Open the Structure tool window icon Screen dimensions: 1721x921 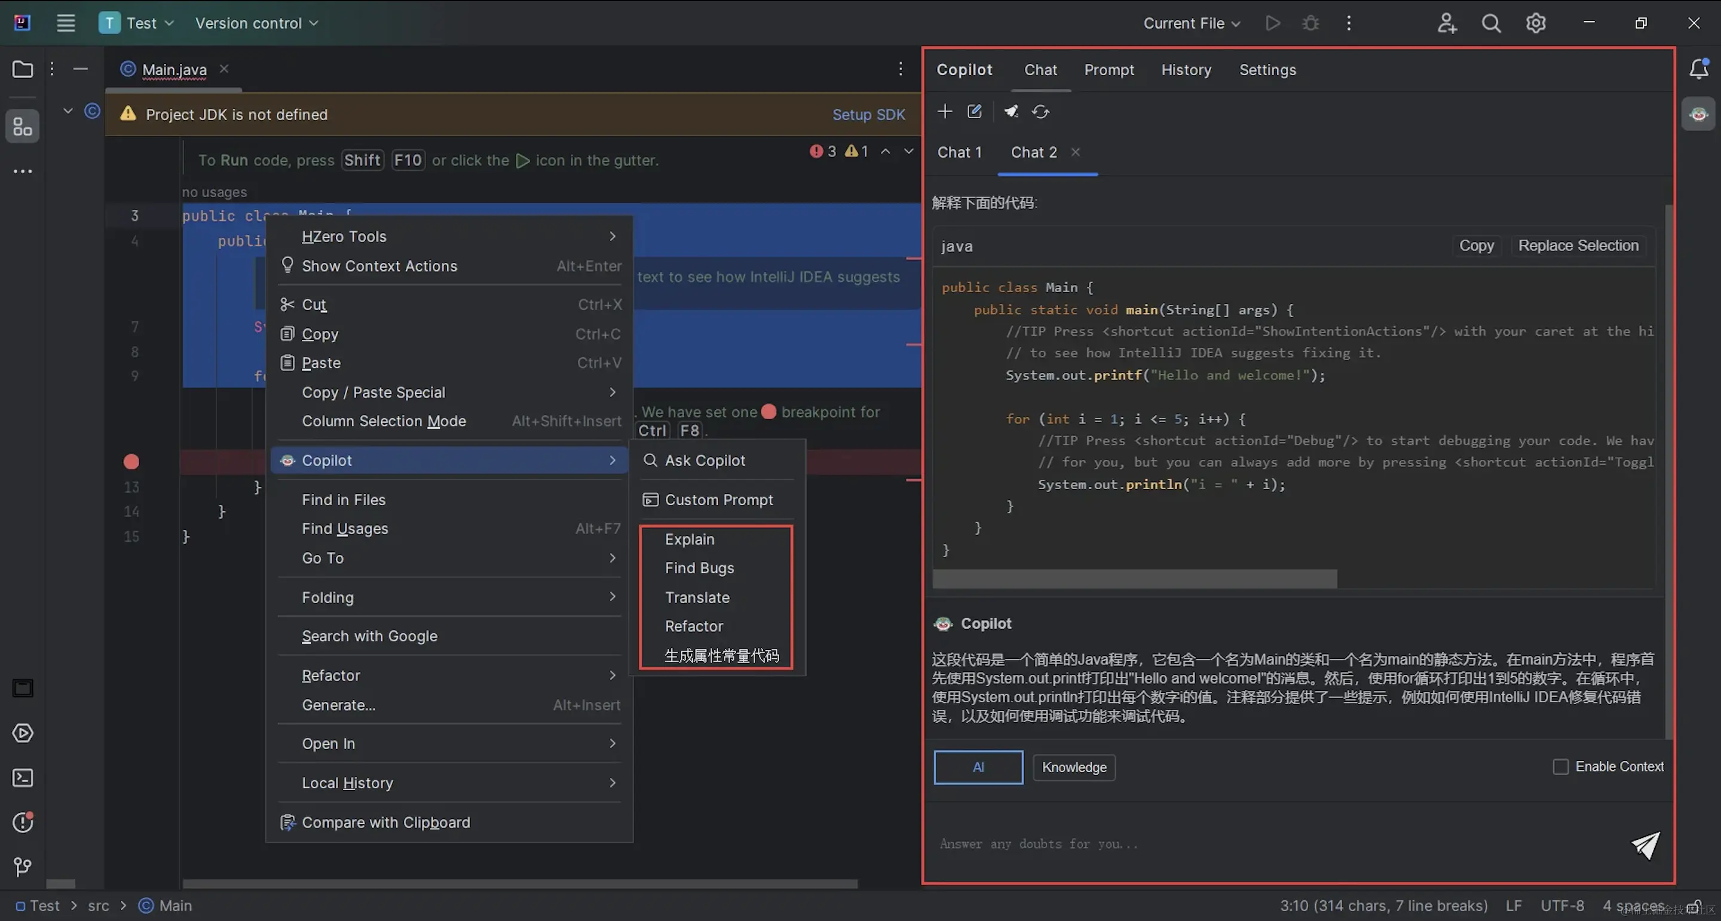tap(22, 126)
